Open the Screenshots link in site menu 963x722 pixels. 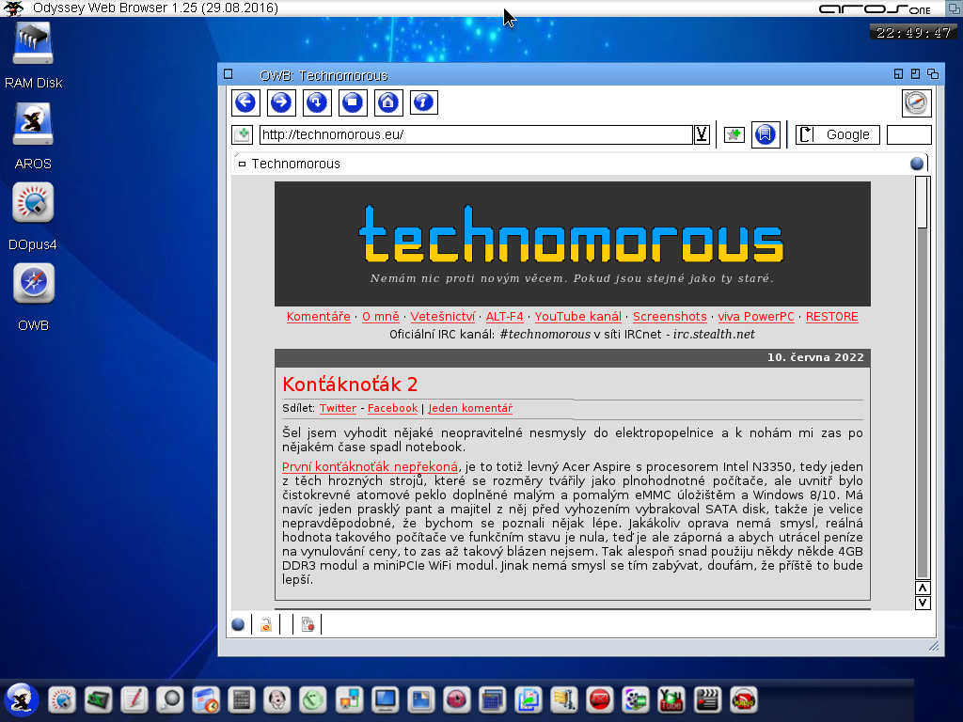670,317
